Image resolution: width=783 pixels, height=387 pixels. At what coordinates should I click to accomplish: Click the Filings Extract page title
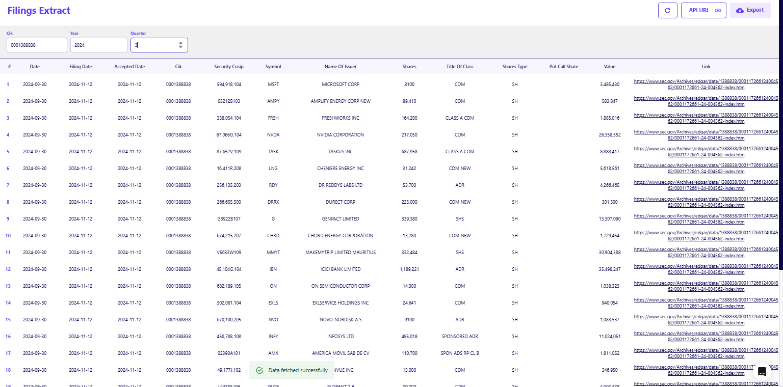39,11
